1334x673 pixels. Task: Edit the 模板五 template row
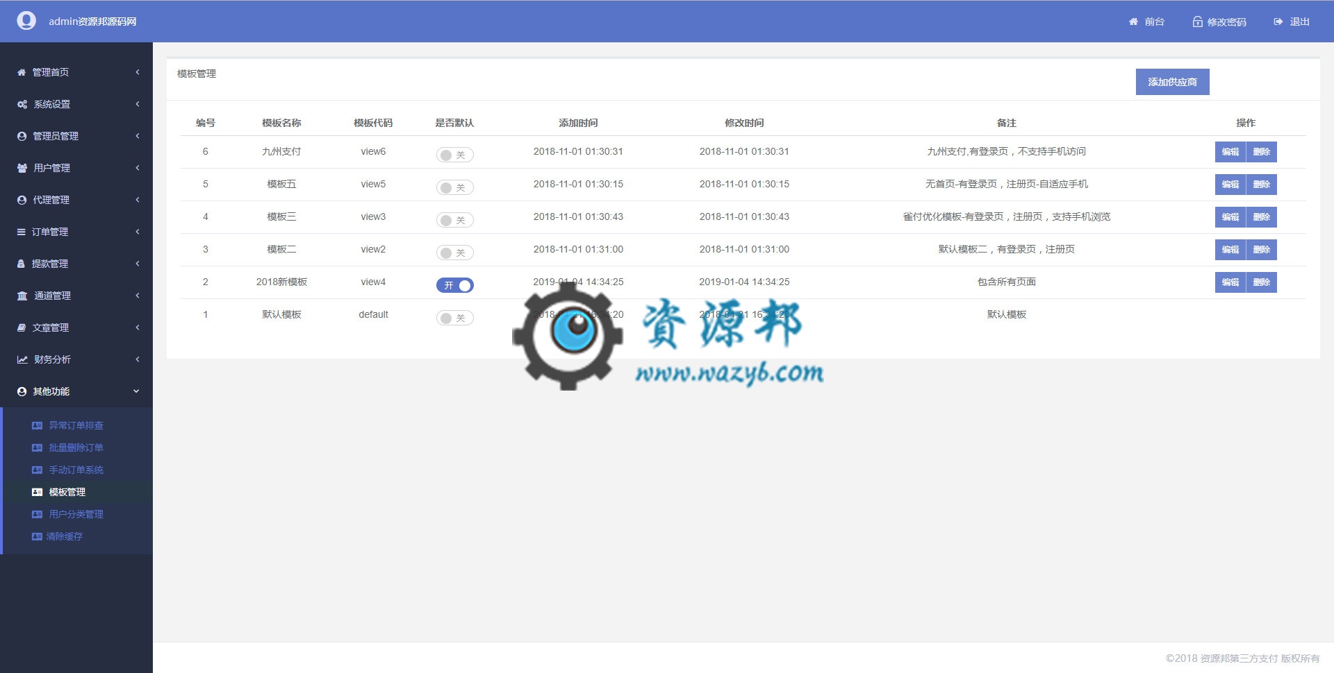pyautogui.click(x=1230, y=185)
